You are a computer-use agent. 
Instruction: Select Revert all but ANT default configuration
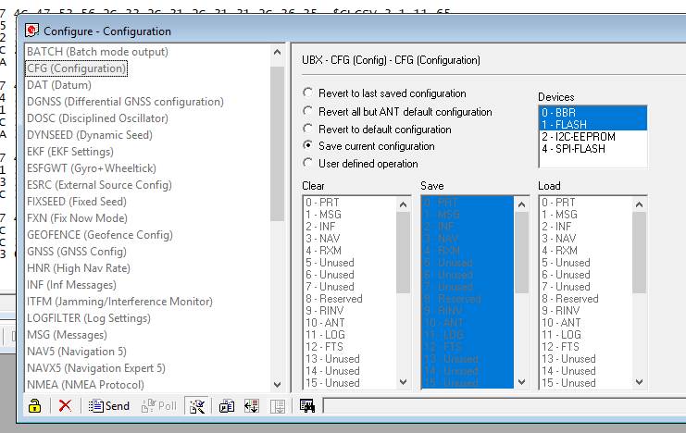click(308, 111)
